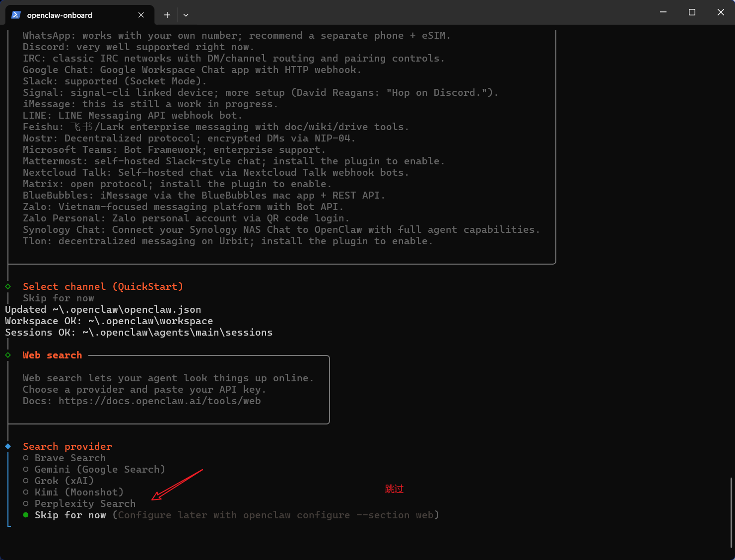Close the openclaw-onboard tab
The image size is (735, 560).
click(141, 15)
